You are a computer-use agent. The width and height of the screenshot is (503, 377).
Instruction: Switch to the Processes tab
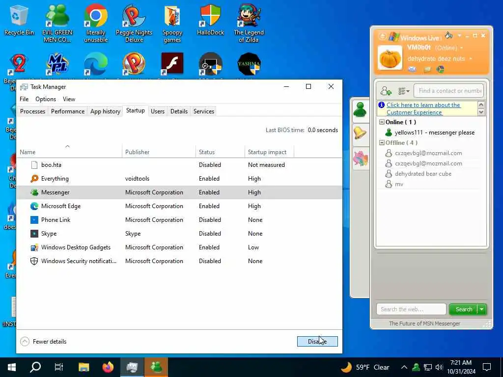(32, 111)
